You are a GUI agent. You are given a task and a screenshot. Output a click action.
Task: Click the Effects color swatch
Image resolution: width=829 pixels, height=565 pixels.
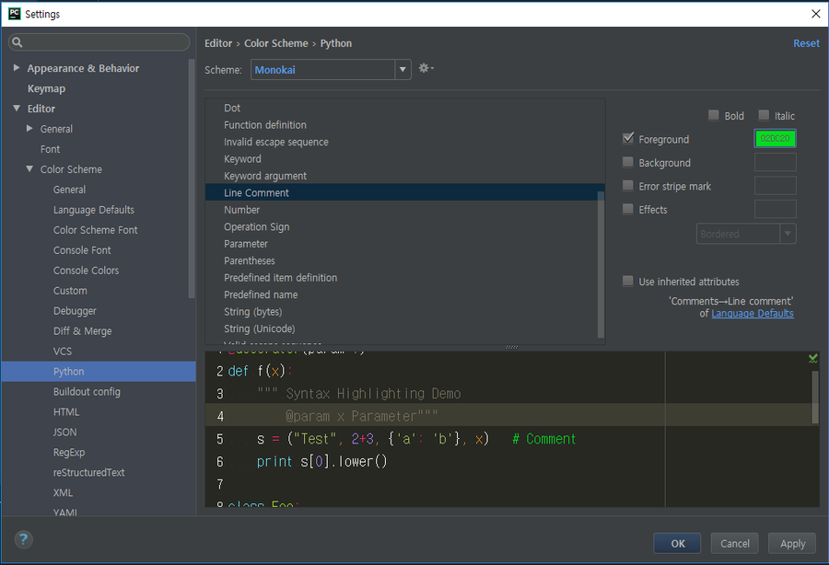[775, 209]
